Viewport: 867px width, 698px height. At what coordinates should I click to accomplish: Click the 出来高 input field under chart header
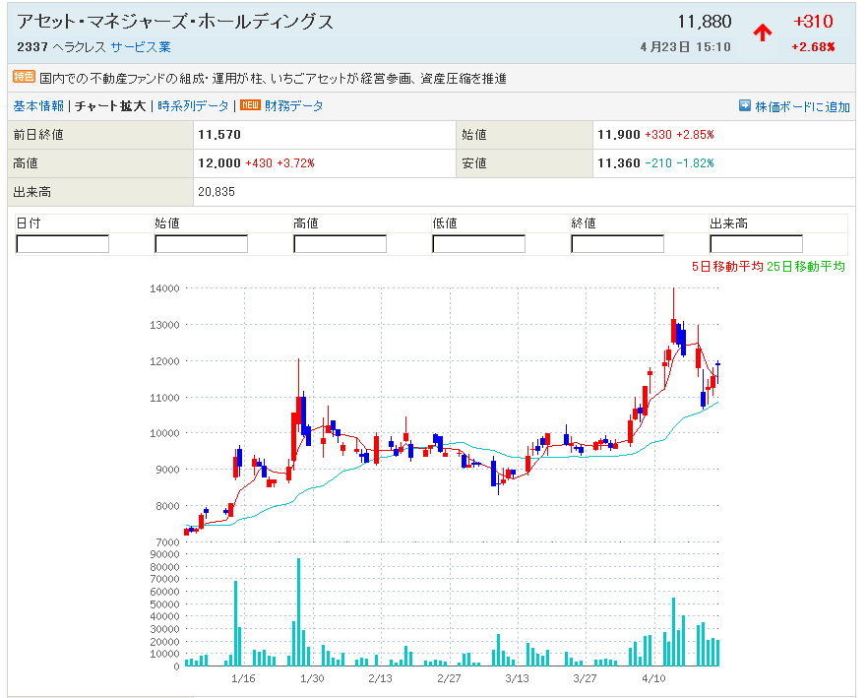[x=757, y=244]
